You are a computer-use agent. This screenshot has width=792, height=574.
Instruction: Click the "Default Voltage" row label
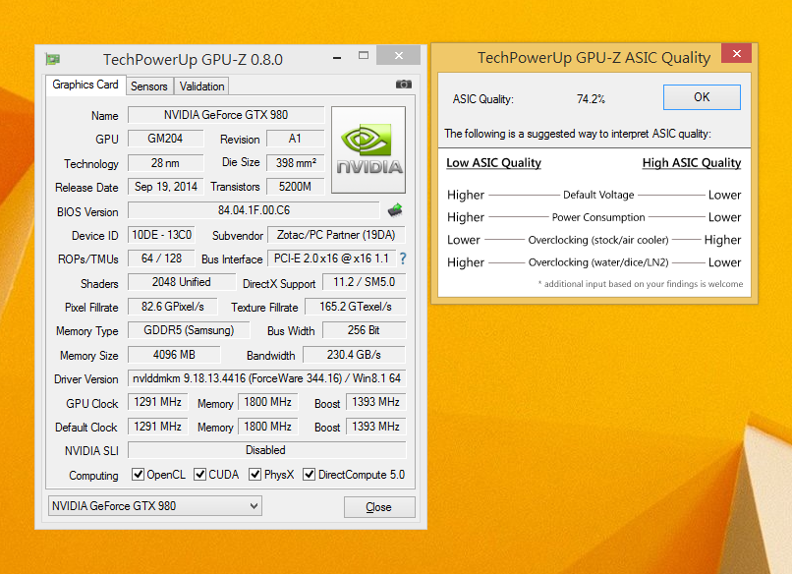(x=598, y=195)
